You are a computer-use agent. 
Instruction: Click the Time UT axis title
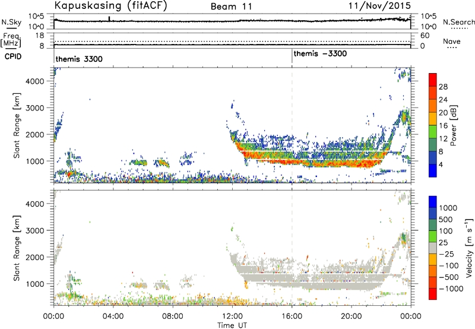pos(232,325)
